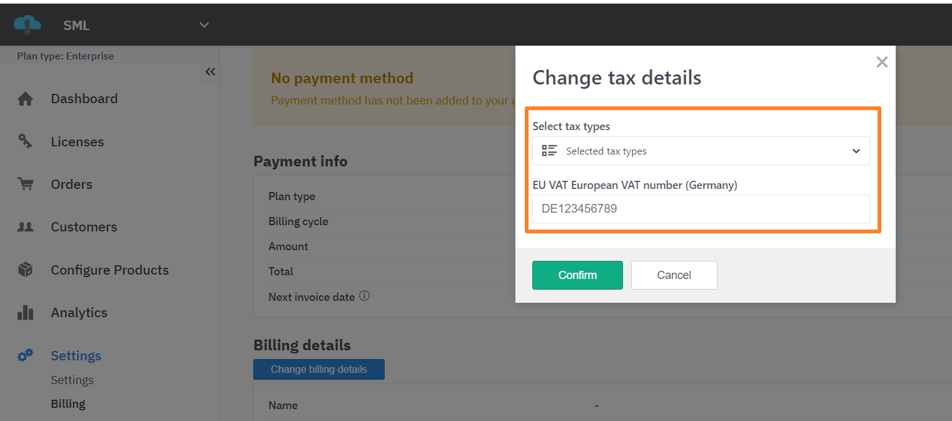Click the cloud logo icon
Viewport: 952px width, 421px height.
(x=28, y=24)
